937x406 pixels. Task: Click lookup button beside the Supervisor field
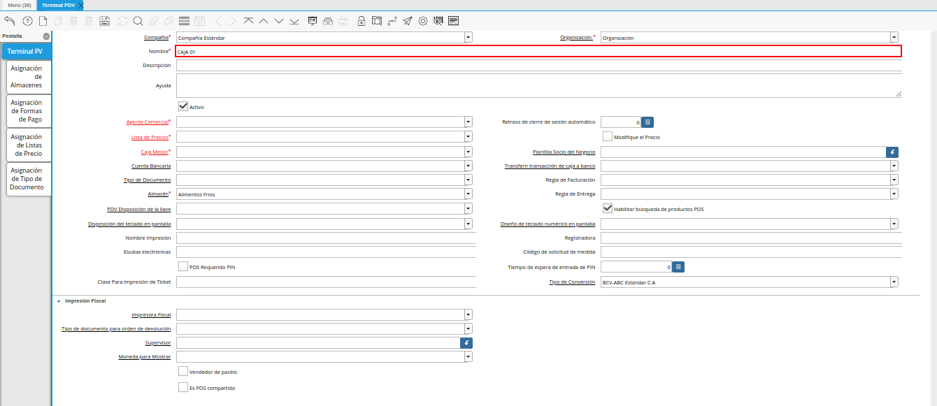(466, 343)
